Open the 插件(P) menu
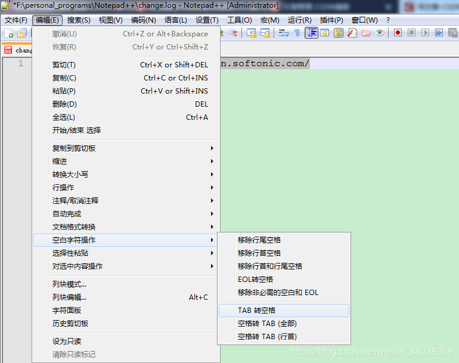Viewport: 459px width, 363px height. (x=331, y=20)
